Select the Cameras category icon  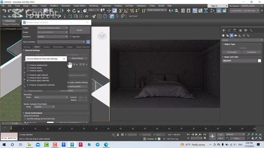tap(236, 36)
